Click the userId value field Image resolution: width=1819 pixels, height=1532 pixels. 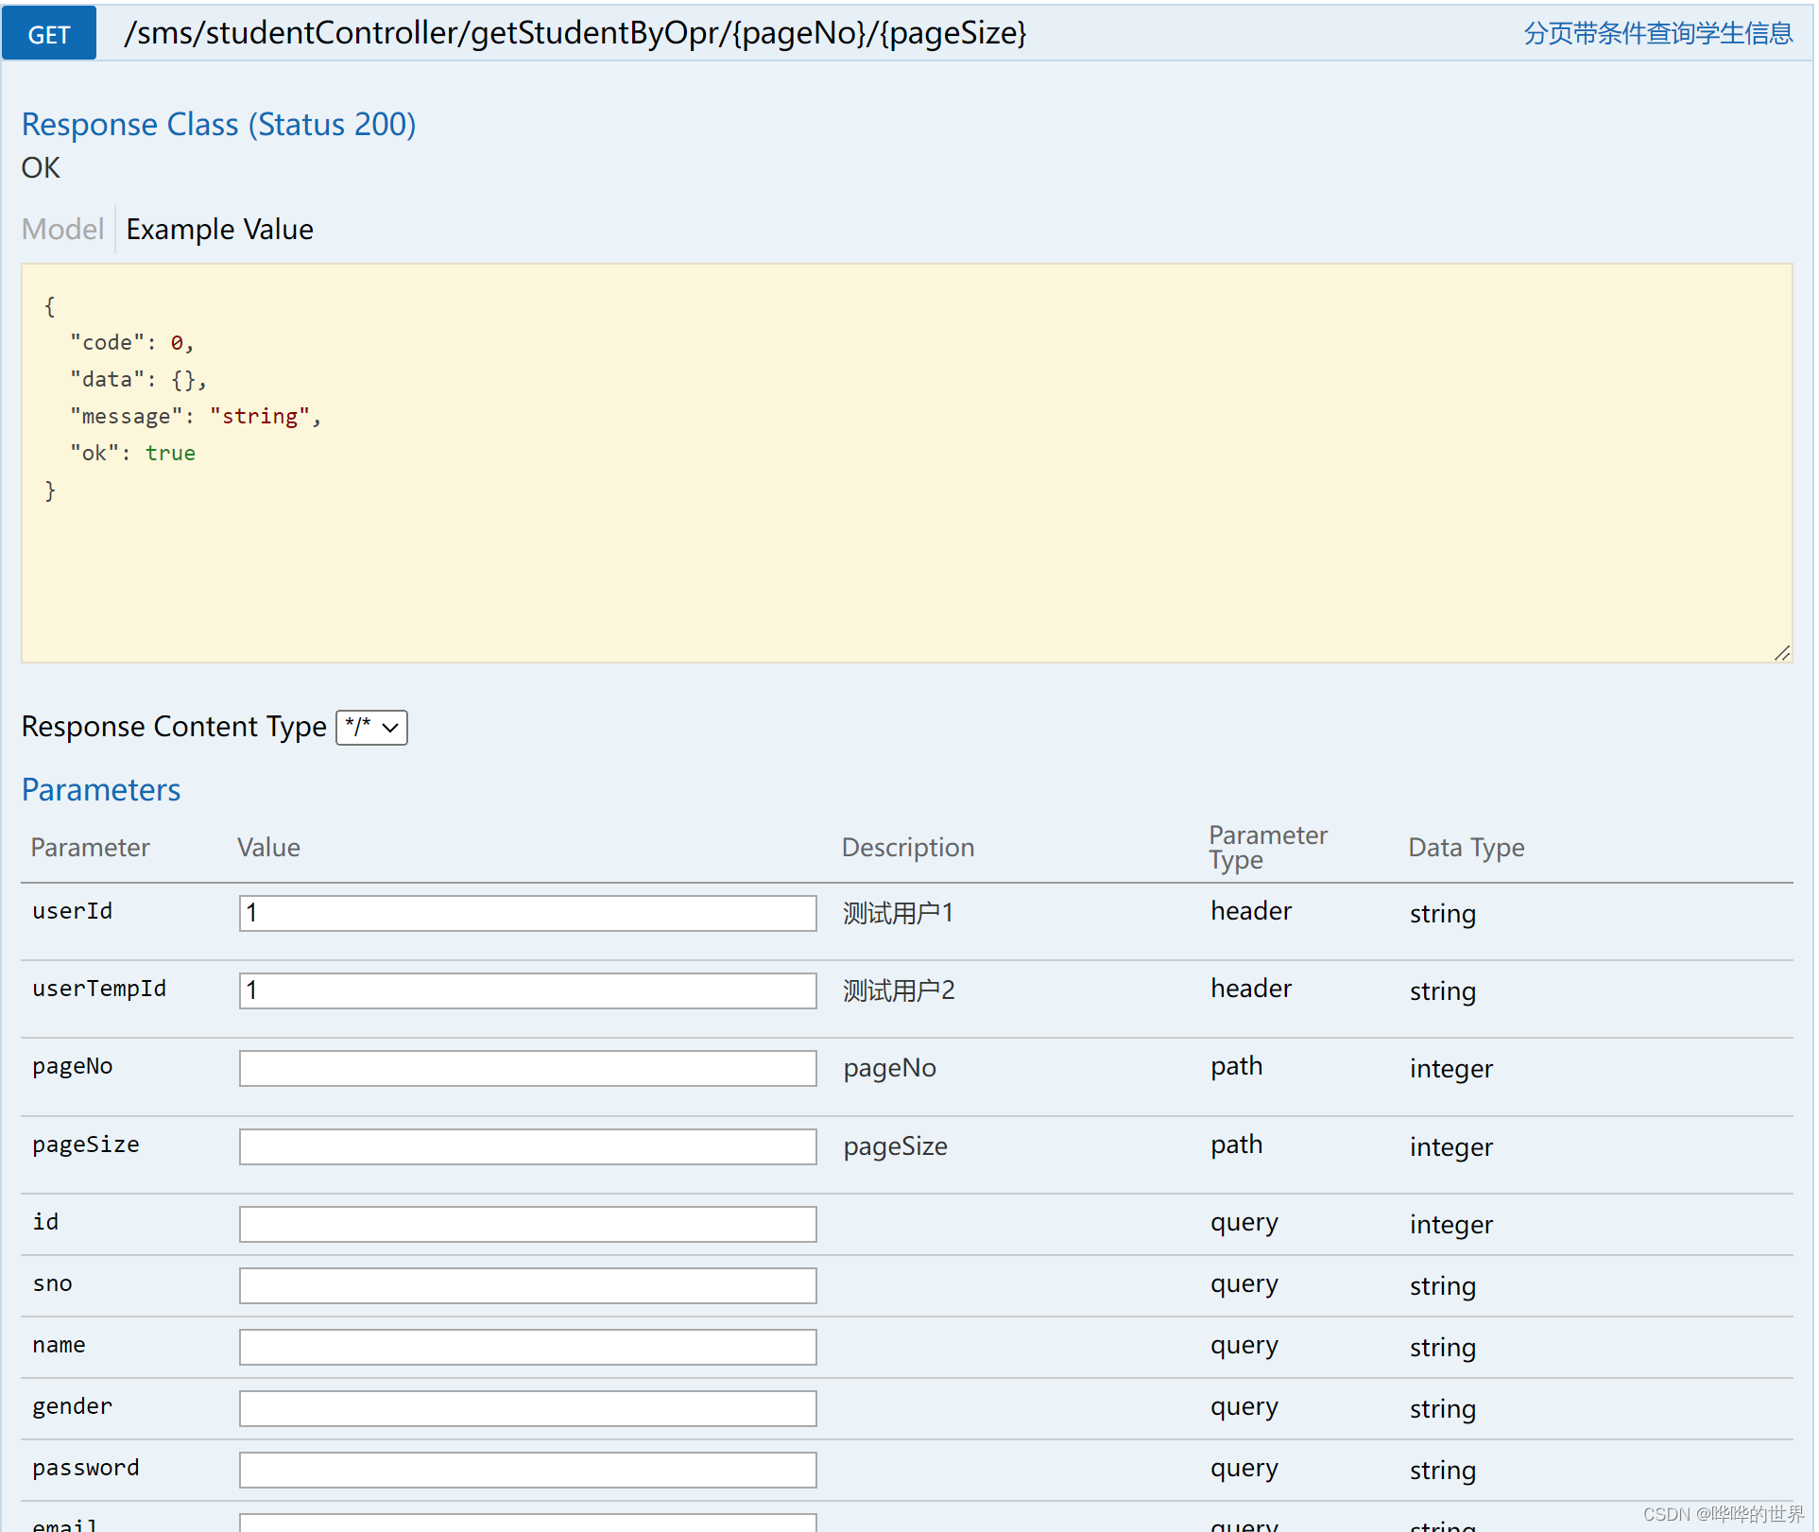click(527, 914)
